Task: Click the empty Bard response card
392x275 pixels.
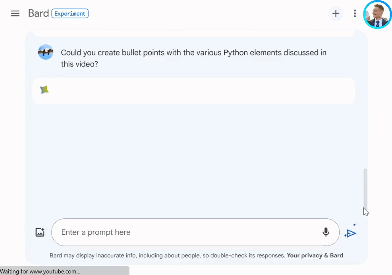Action: click(194, 91)
